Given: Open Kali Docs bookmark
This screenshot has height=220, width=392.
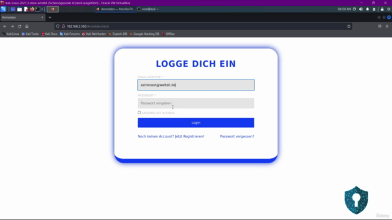Looking at the screenshot, I should (49, 34).
